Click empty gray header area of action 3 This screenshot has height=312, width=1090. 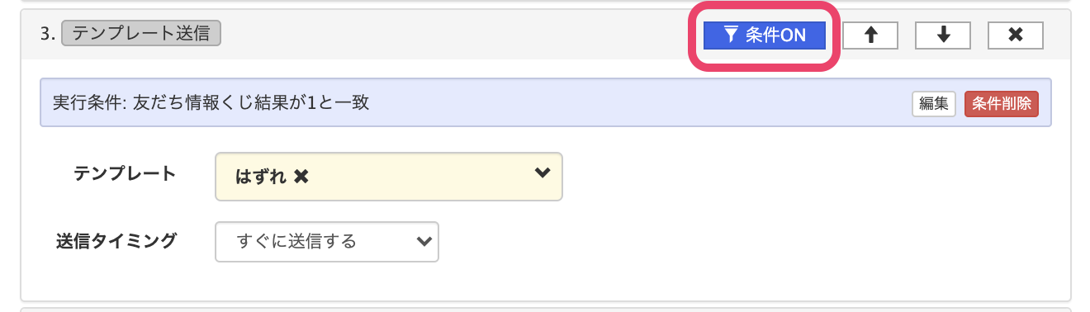tap(454, 34)
